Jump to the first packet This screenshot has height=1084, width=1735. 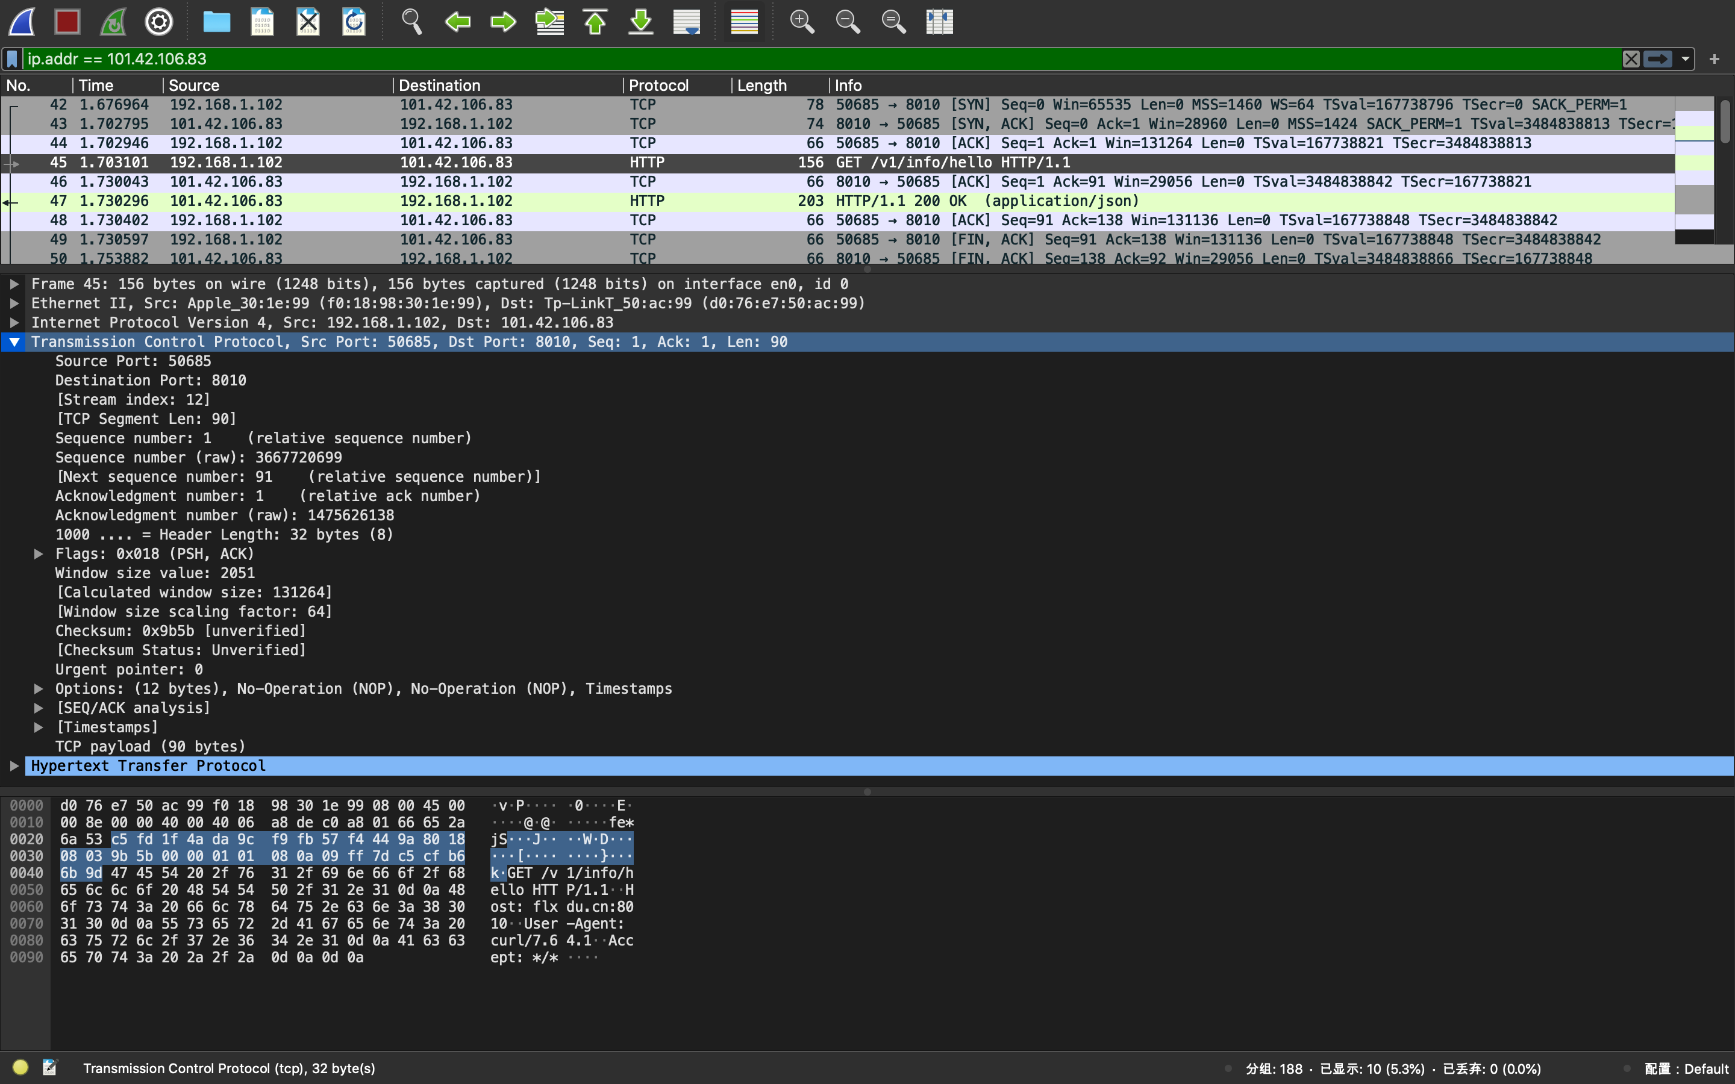point(595,22)
